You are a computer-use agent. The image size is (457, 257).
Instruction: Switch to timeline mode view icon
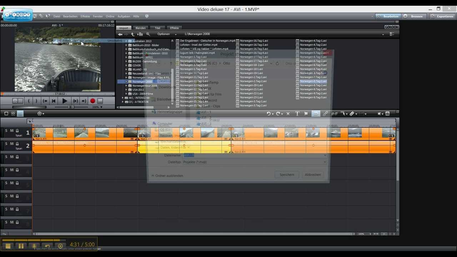coord(20,114)
